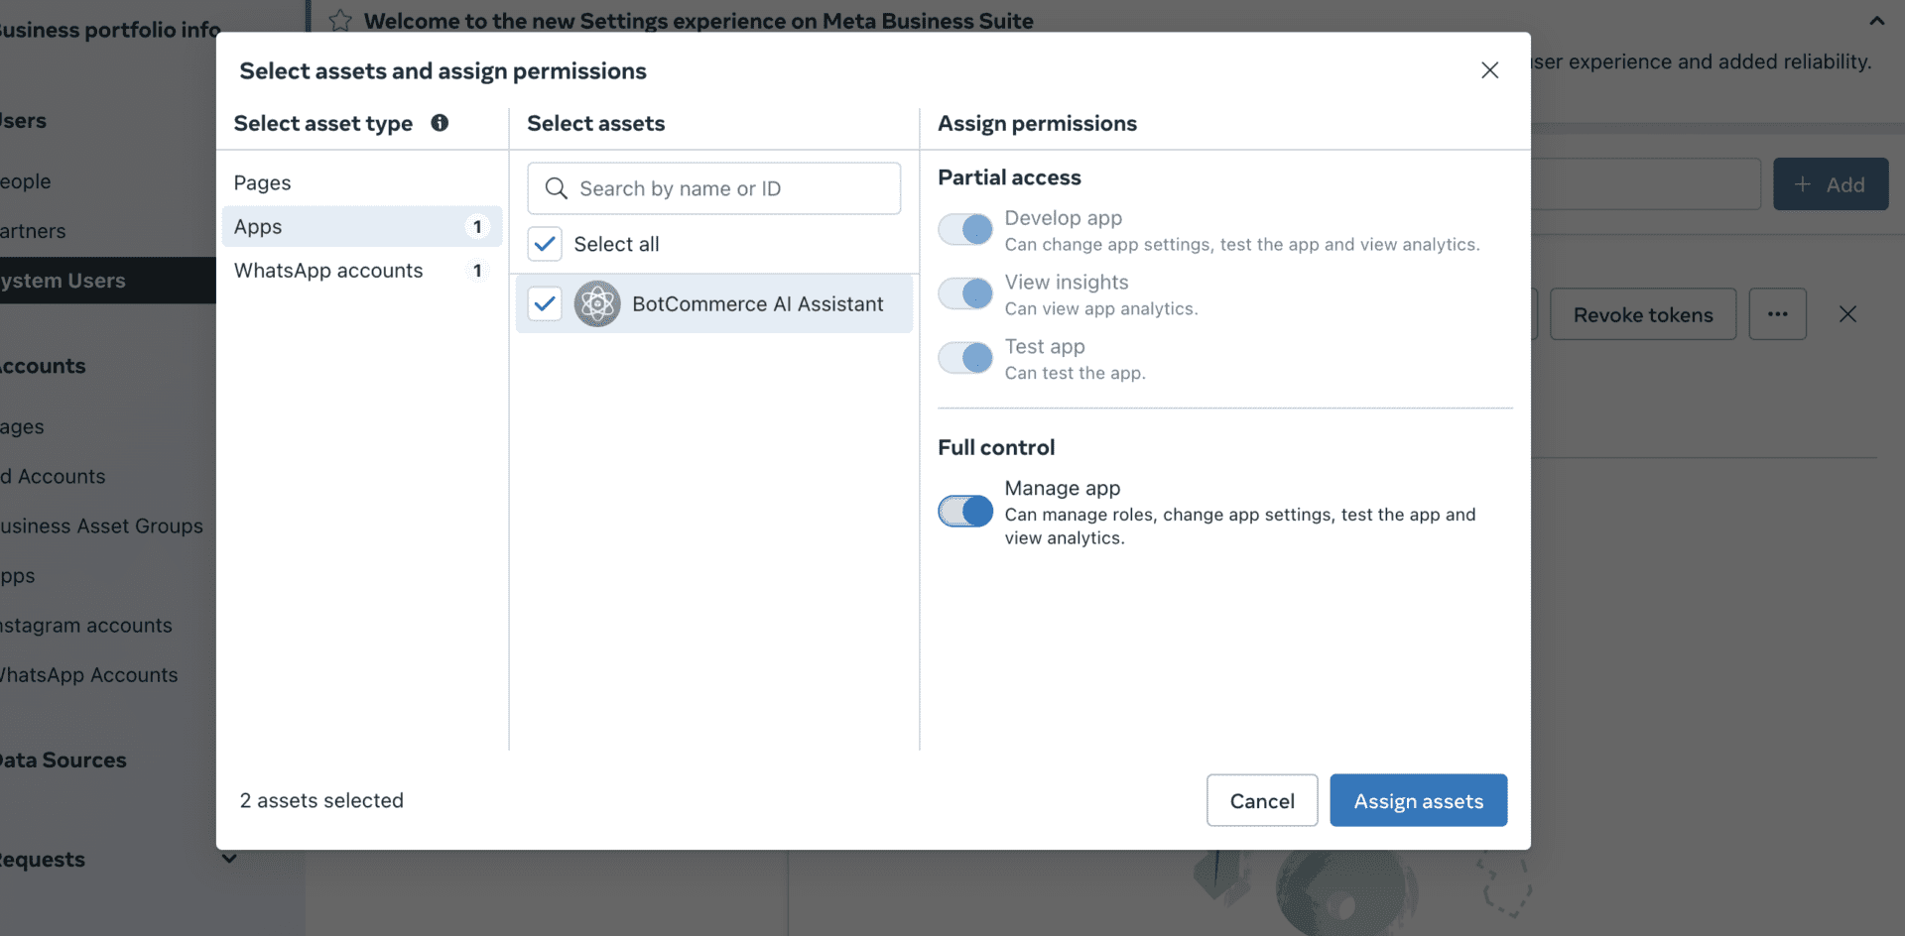The image size is (1905, 936).
Task: Click the Business portfolio info sidebar item
Action: click(x=110, y=30)
